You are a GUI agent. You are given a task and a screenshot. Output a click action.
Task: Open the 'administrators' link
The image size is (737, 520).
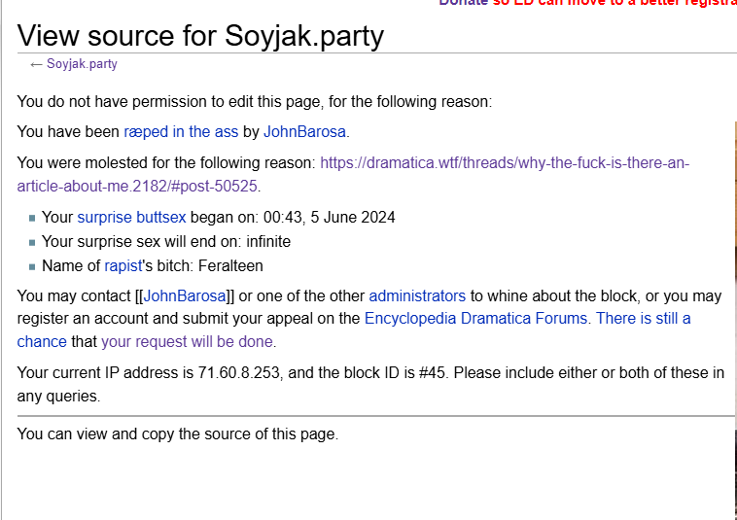point(417,295)
